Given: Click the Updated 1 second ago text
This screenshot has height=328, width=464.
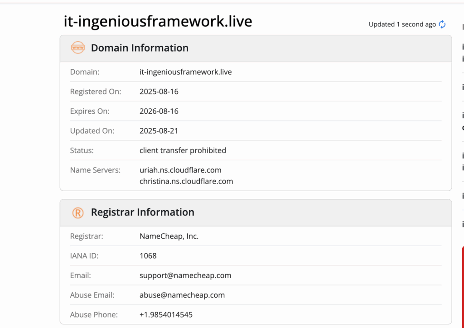Looking at the screenshot, I should [402, 24].
